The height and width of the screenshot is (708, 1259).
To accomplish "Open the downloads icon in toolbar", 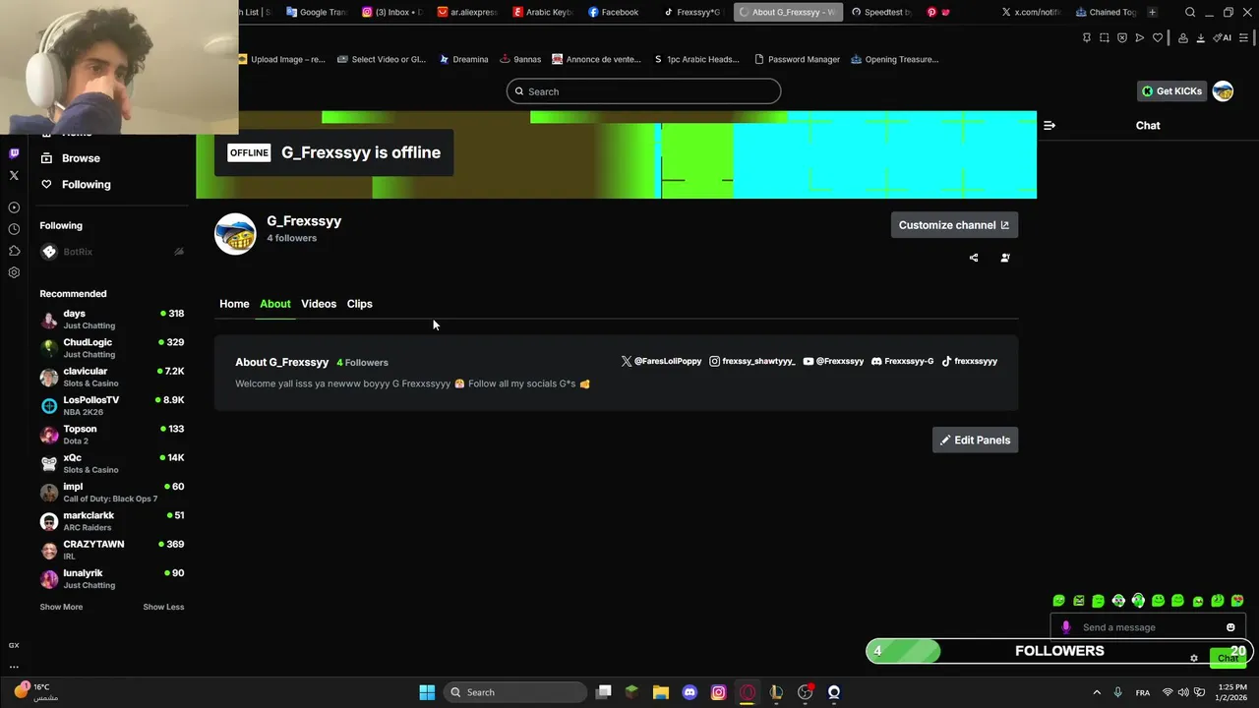I will [1200, 37].
